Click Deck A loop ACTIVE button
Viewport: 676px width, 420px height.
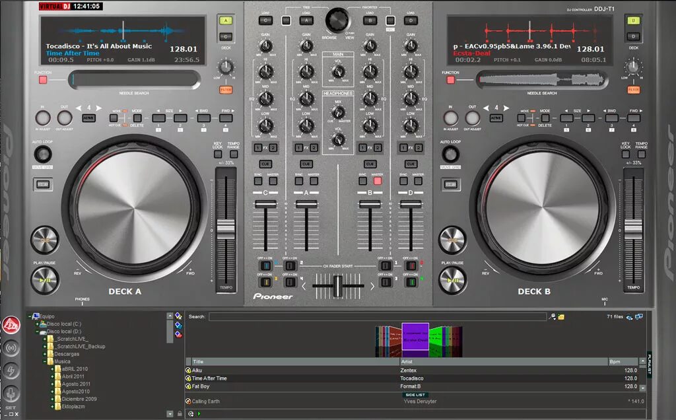click(x=88, y=118)
